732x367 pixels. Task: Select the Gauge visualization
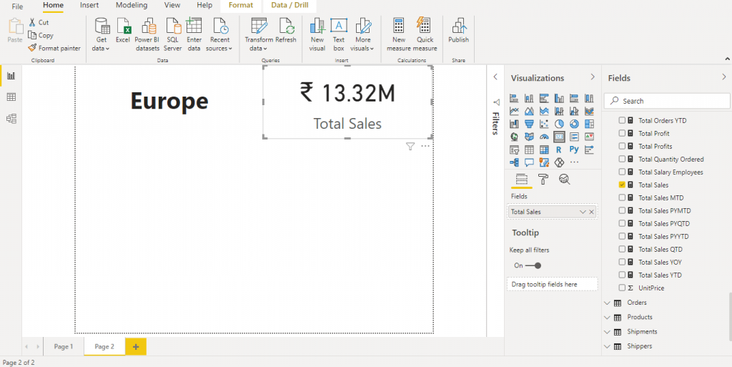point(544,137)
